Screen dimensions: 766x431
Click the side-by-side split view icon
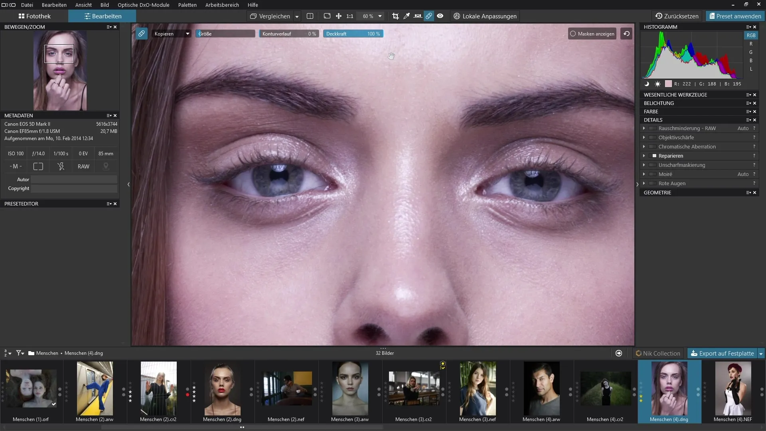tap(310, 16)
